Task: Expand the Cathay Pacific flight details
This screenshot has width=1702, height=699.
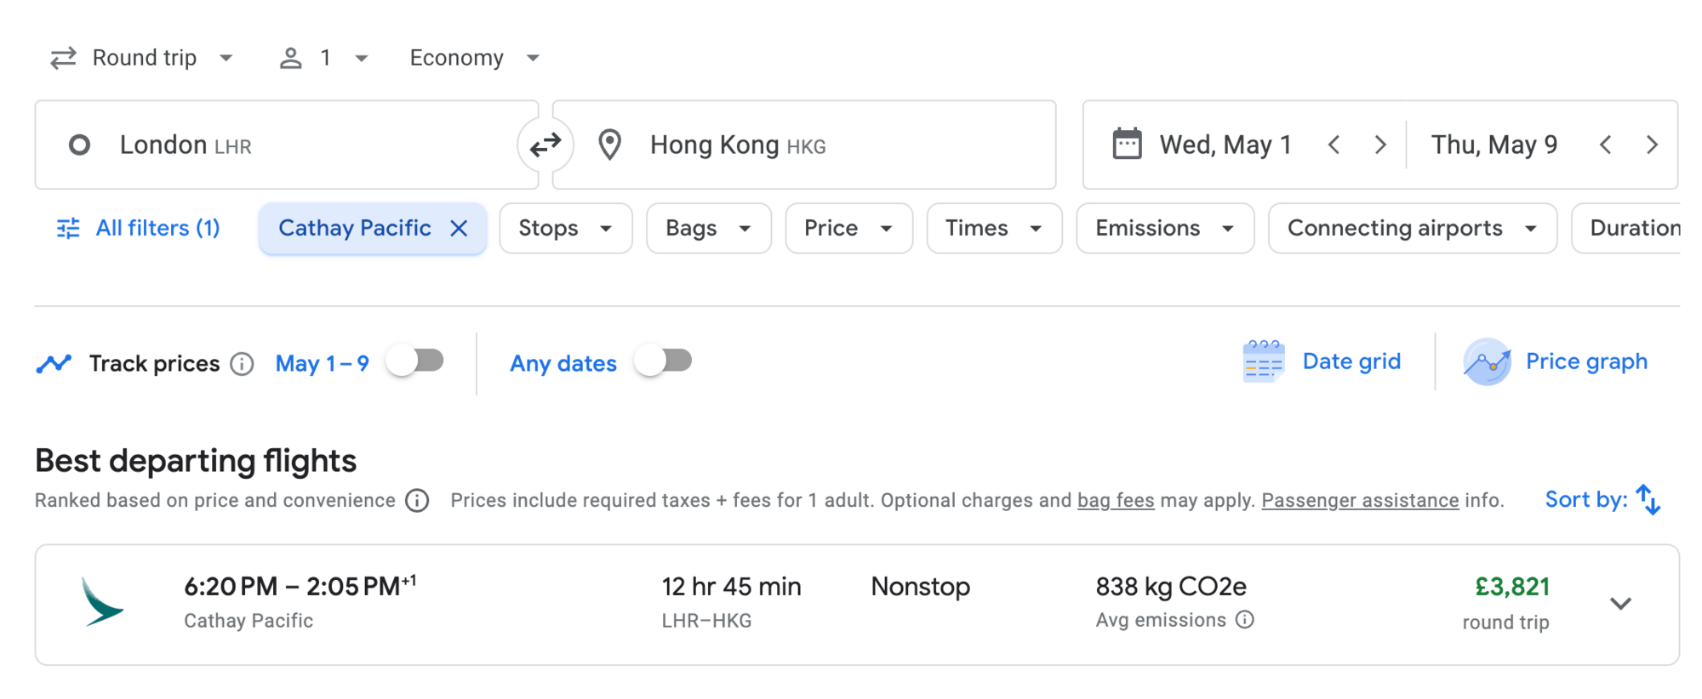Action: tap(1620, 604)
